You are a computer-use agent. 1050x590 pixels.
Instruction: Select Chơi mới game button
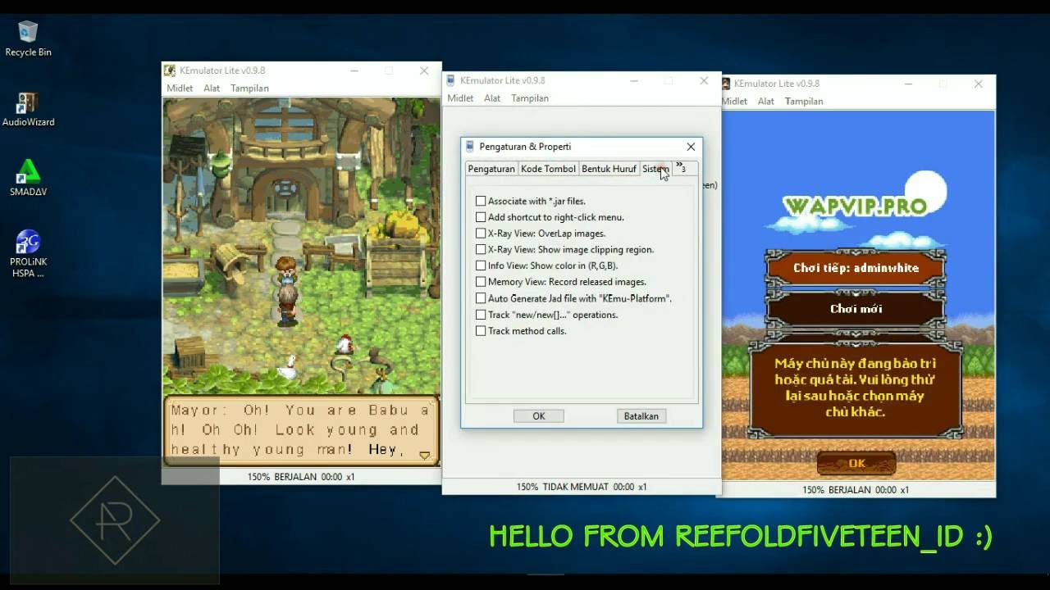(x=856, y=309)
